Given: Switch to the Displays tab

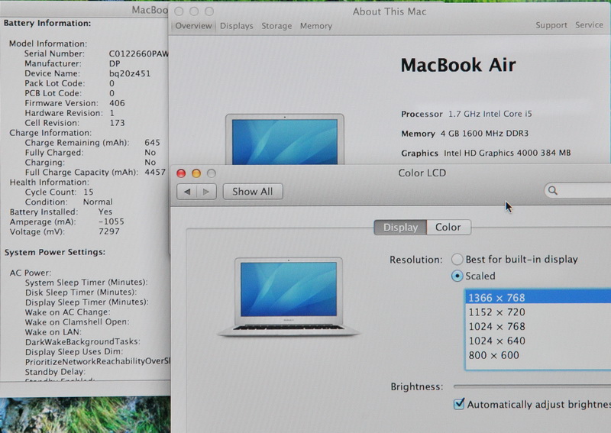Looking at the screenshot, I should tap(237, 26).
